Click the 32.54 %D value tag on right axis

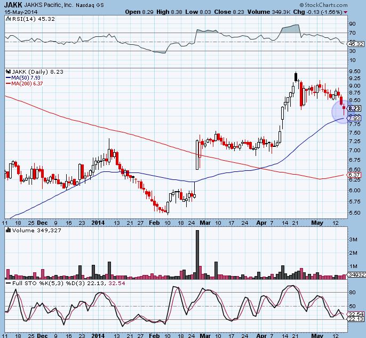tap(356, 314)
